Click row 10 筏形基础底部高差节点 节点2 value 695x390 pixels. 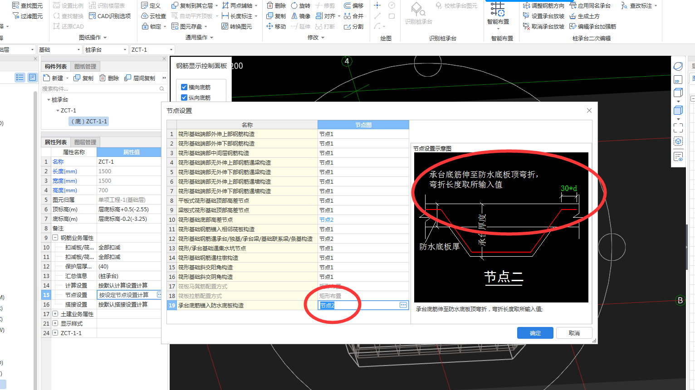pos(363,219)
